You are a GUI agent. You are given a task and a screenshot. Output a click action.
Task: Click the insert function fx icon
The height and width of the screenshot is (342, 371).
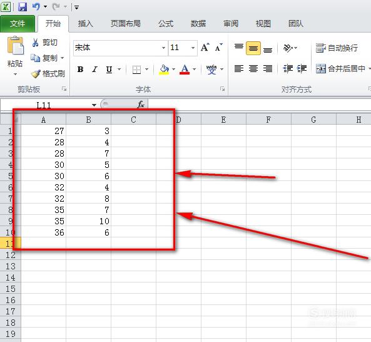pyautogui.click(x=141, y=105)
